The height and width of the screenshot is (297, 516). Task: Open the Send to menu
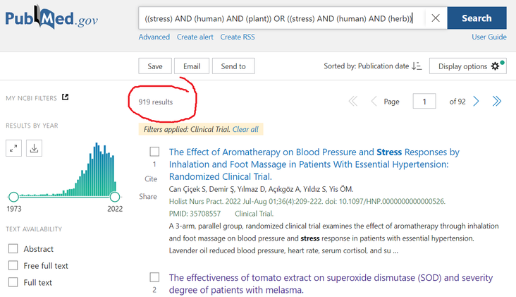233,66
